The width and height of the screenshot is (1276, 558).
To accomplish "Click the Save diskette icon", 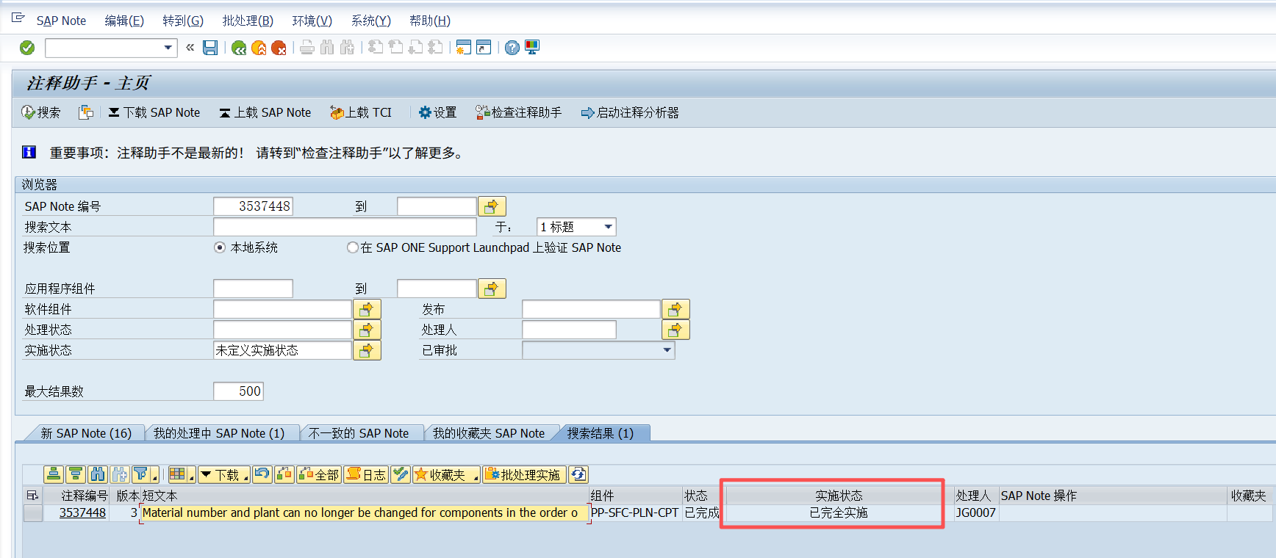I will [x=210, y=48].
